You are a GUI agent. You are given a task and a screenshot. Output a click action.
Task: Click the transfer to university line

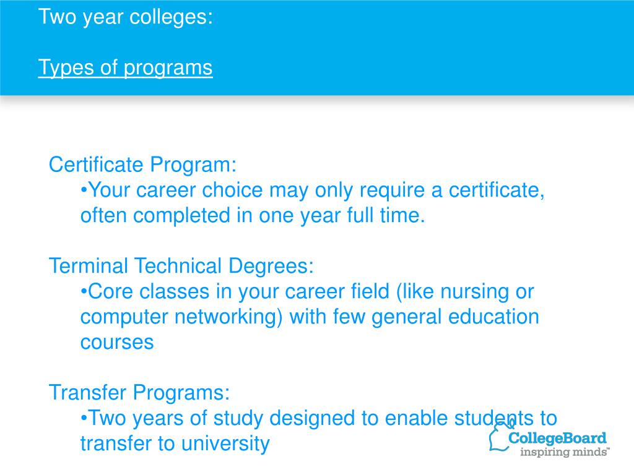tap(175, 443)
